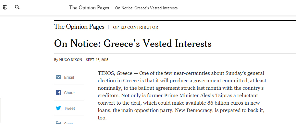
Task: Open The Opinion Pages section heading
Action: [x=79, y=27]
